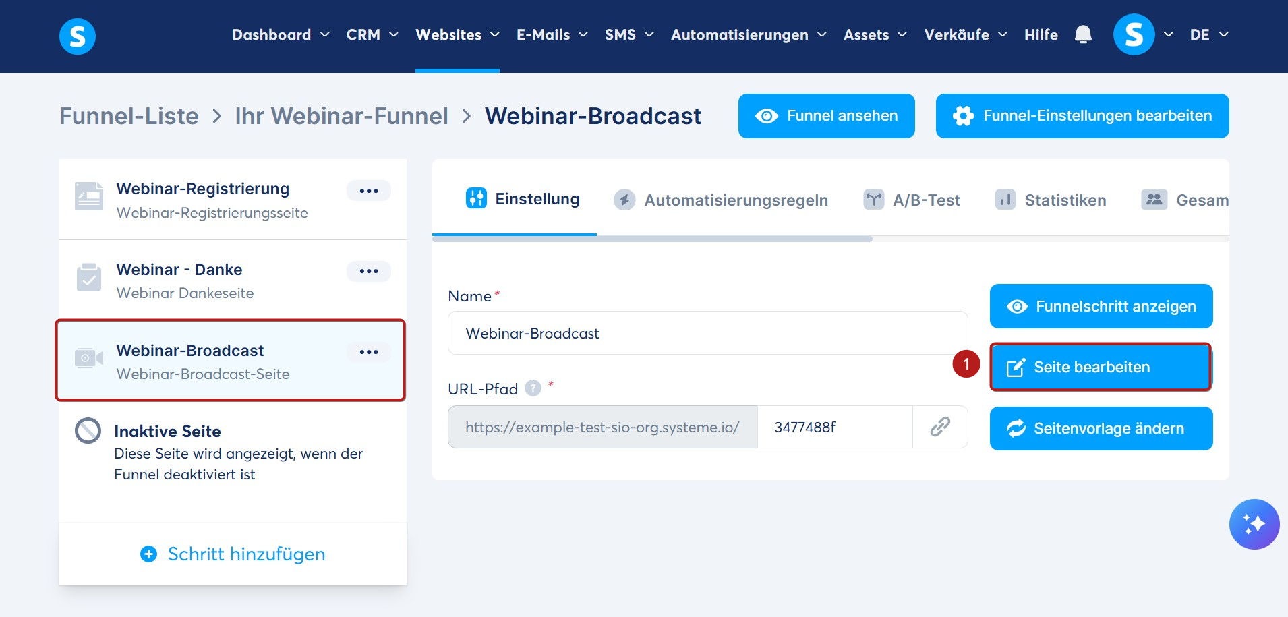Screen dimensions: 1288x617
Task: Expand the CRM menu
Action: click(x=372, y=34)
